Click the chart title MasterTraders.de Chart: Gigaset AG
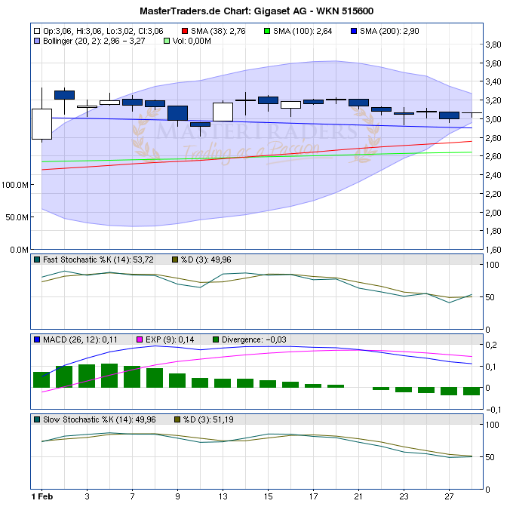 click(x=256, y=11)
